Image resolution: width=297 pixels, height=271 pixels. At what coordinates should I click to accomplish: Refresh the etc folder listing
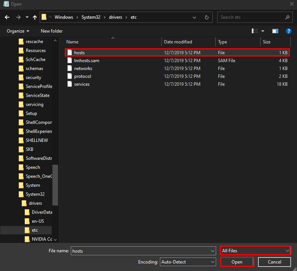point(207,18)
